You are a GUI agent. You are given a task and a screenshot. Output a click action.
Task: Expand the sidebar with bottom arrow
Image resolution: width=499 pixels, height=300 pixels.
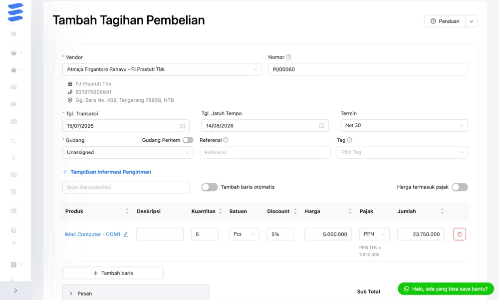coord(15,291)
